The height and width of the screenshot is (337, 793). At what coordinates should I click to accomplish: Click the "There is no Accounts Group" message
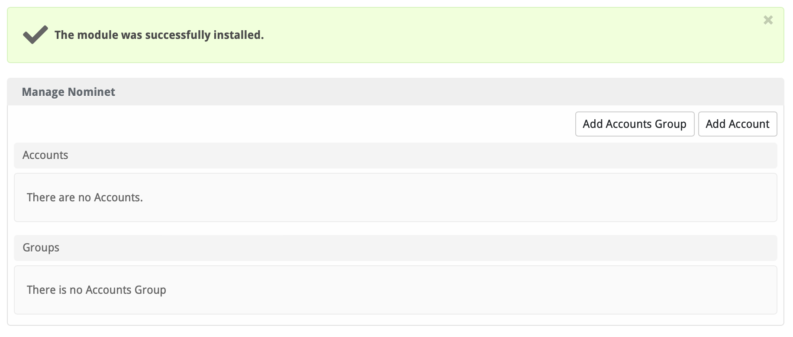(x=97, y=290)
